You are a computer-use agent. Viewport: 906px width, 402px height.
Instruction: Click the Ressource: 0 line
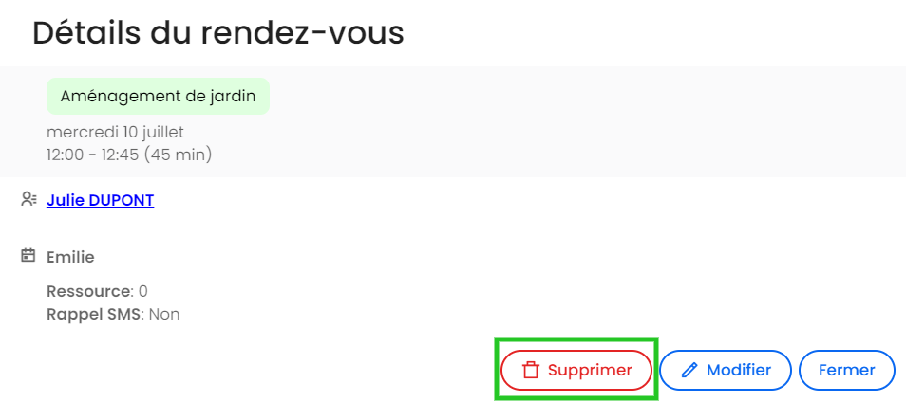pos(97,291)
